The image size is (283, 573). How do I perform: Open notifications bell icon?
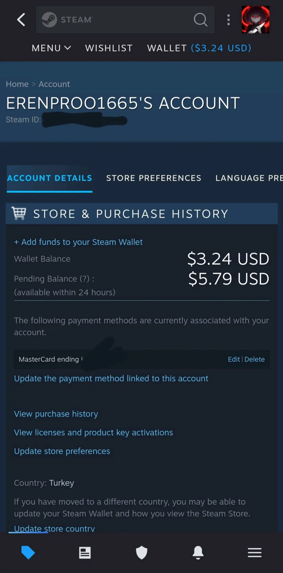pyautogui.click(x=198, y=553)
